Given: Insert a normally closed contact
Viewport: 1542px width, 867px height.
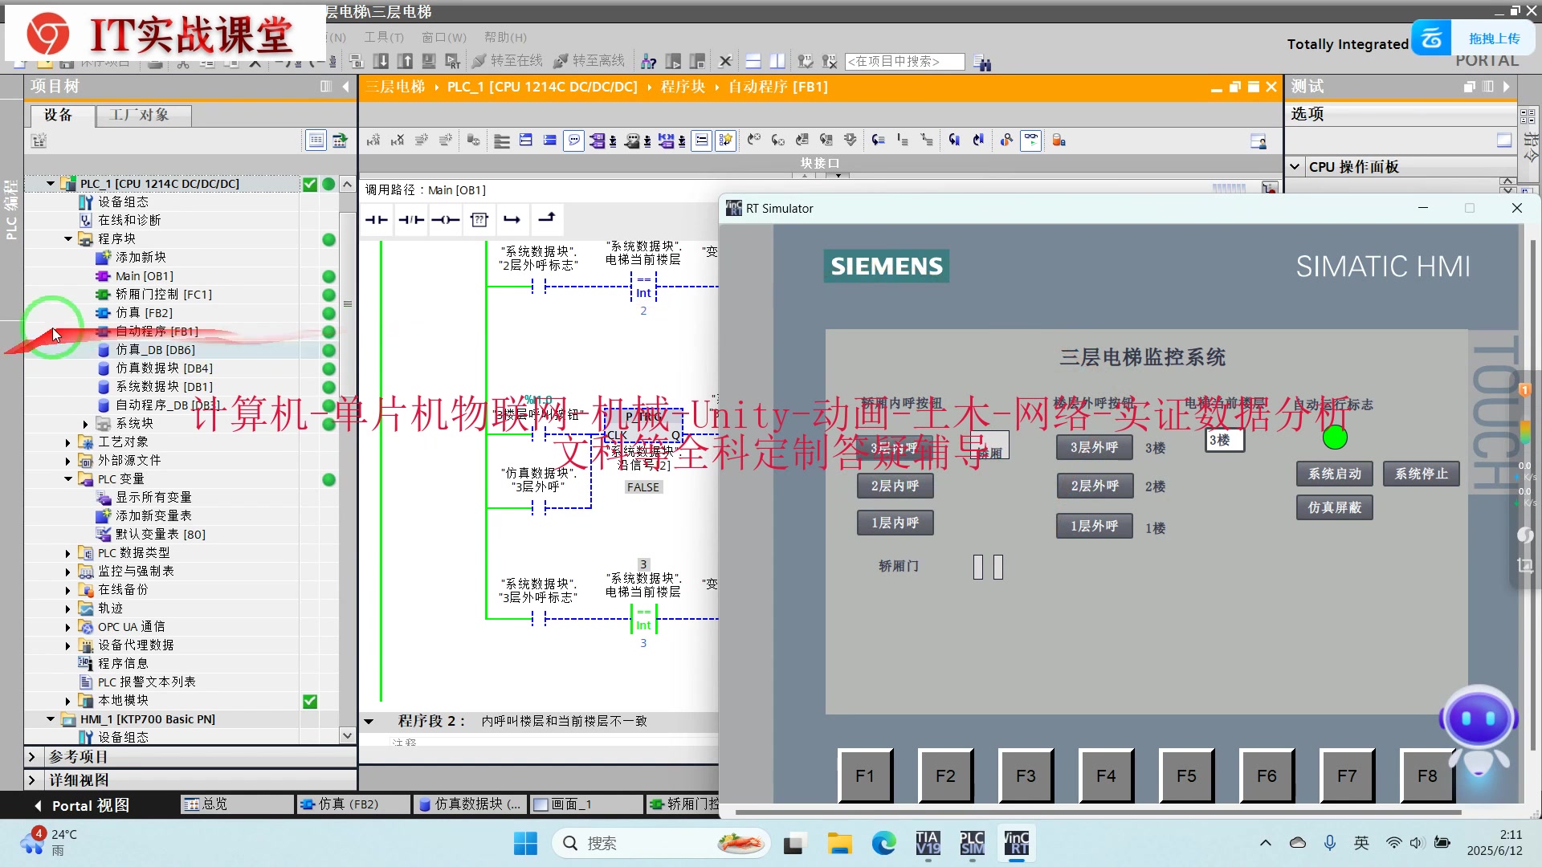Looking at the screenshot, I should point(411,220).
